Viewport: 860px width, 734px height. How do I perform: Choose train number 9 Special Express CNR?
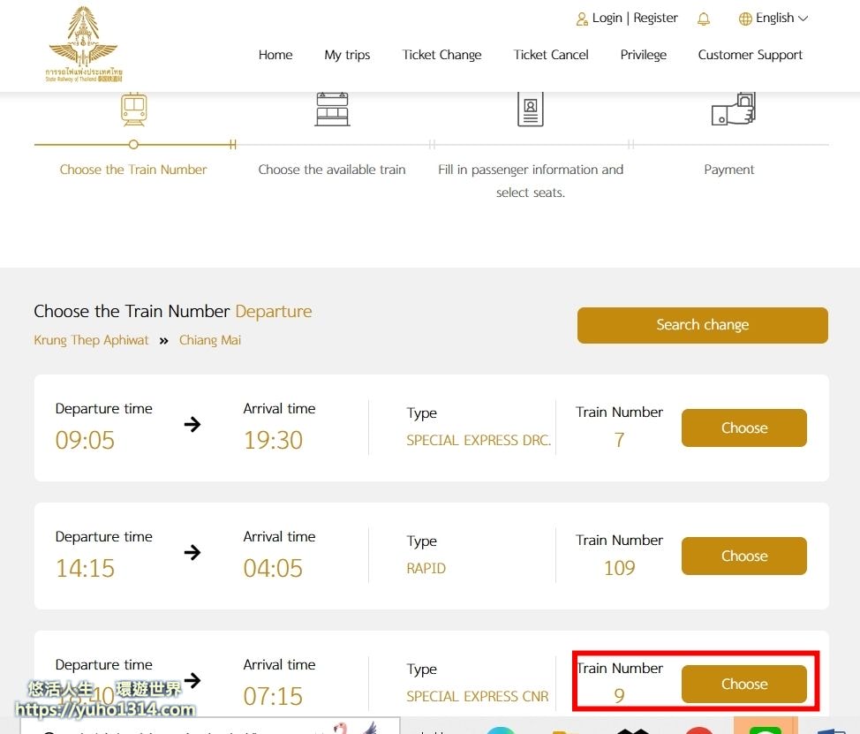click(x=743, y=684)
